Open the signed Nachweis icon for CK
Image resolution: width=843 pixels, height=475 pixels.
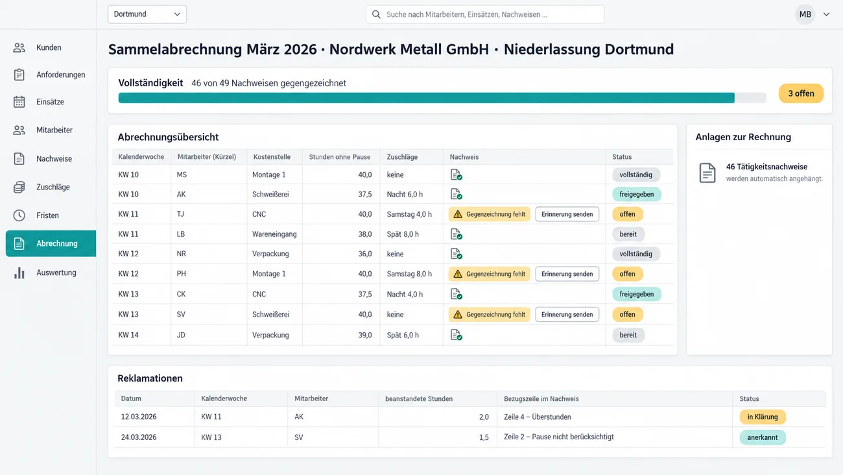coord(456,294)
